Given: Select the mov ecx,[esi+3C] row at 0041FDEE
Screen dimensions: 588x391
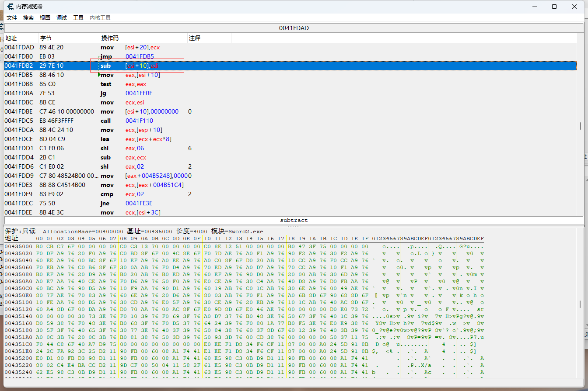Looking at the screenshot, I should [290, 212].
